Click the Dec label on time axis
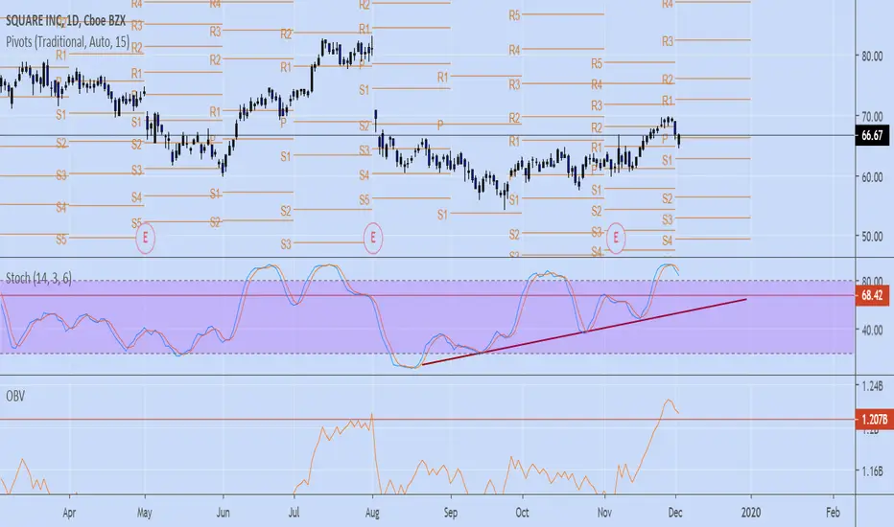The height and width of the screenshot is (527, 894). pyautogui.click(x=675, y=513)
